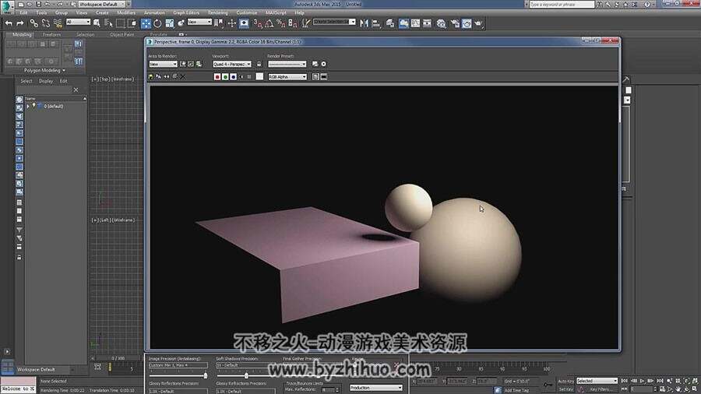
Task: Click the Redo arrow in main toolbar
Action: click(20, 23)
